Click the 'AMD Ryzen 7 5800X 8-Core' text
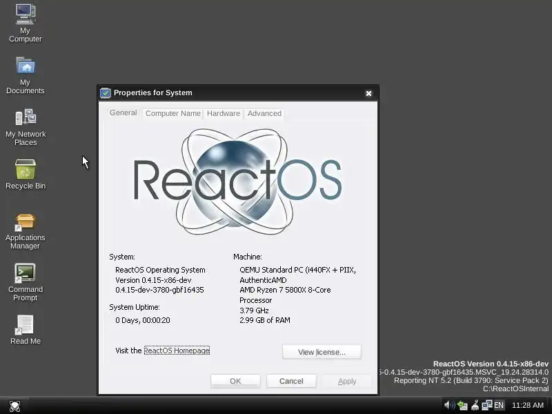The image size is (552, 414). [x=285, y=290]
